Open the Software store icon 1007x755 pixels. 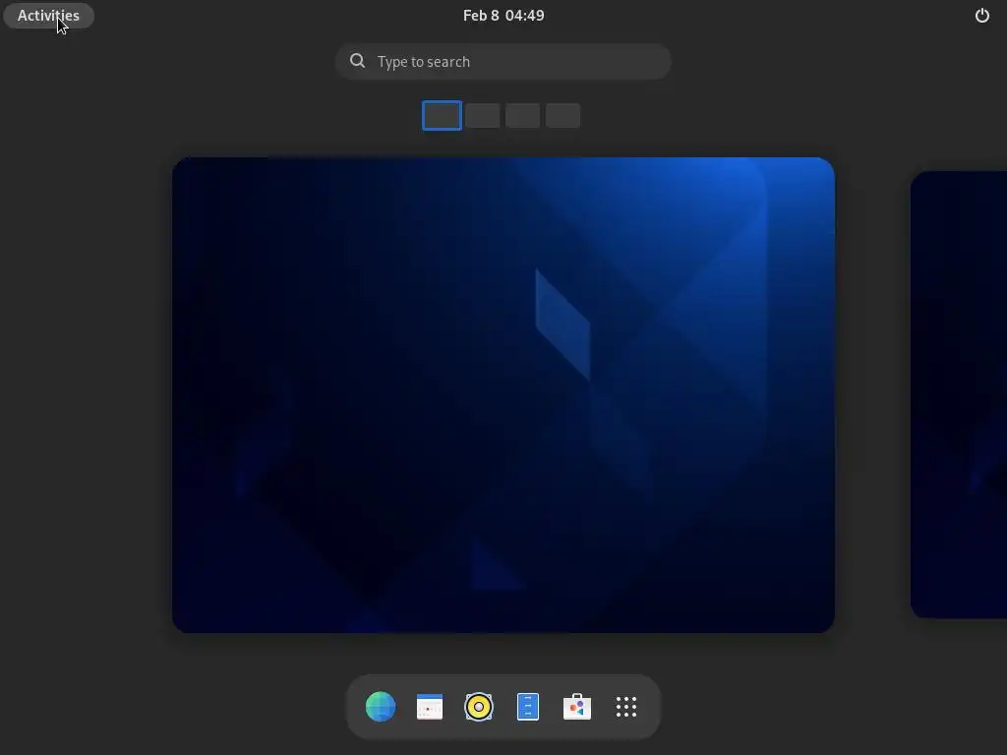576,707
